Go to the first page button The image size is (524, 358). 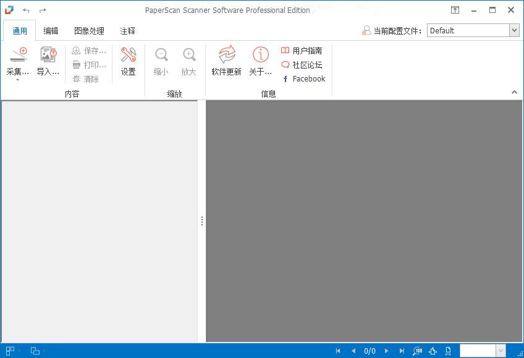click(338, 351)
